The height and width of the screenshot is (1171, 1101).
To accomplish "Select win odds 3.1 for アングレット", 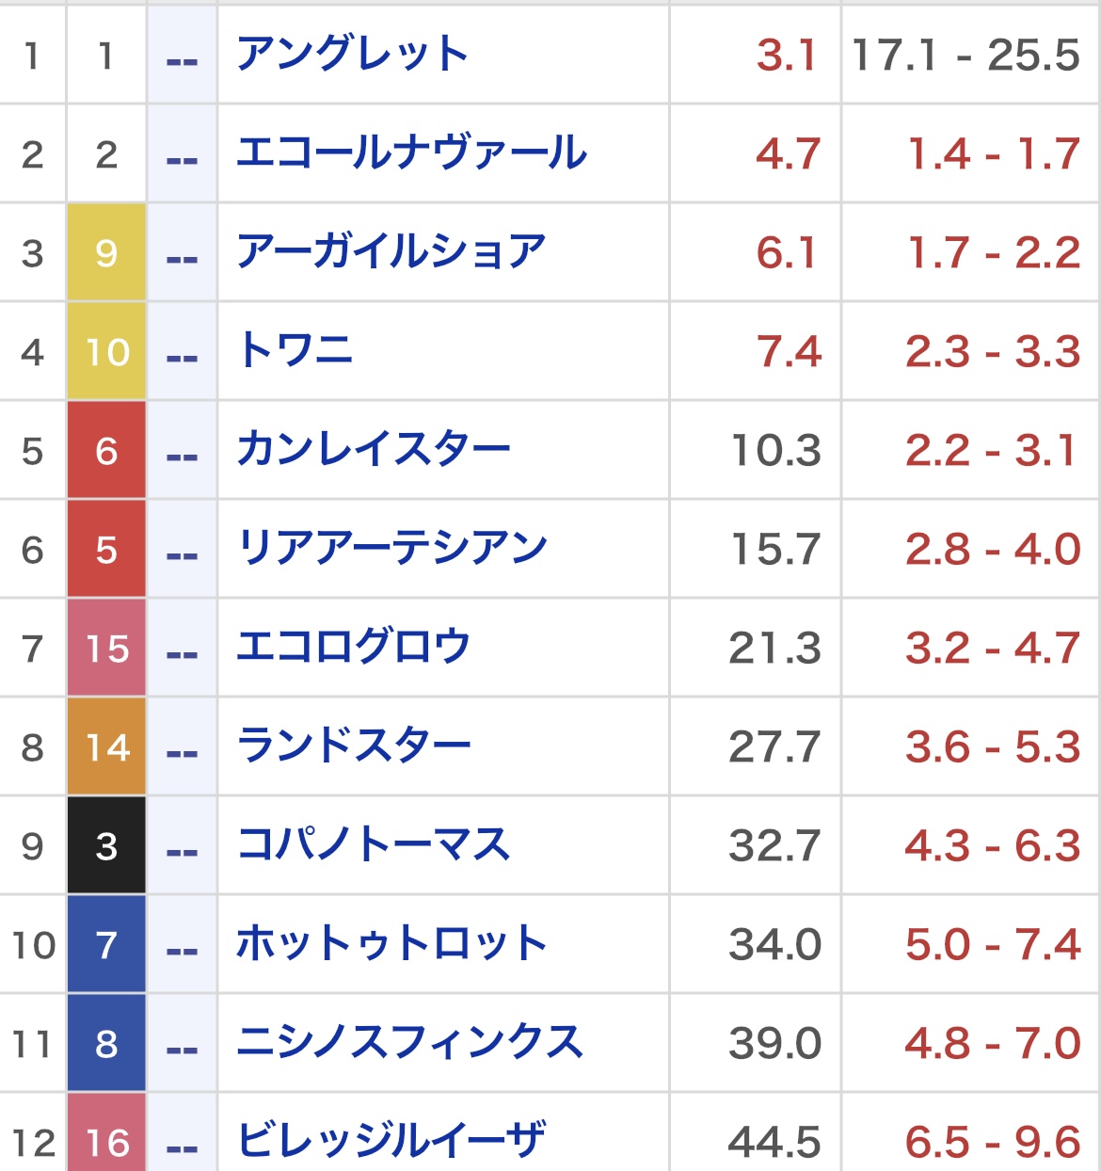I will pos(787,56).
